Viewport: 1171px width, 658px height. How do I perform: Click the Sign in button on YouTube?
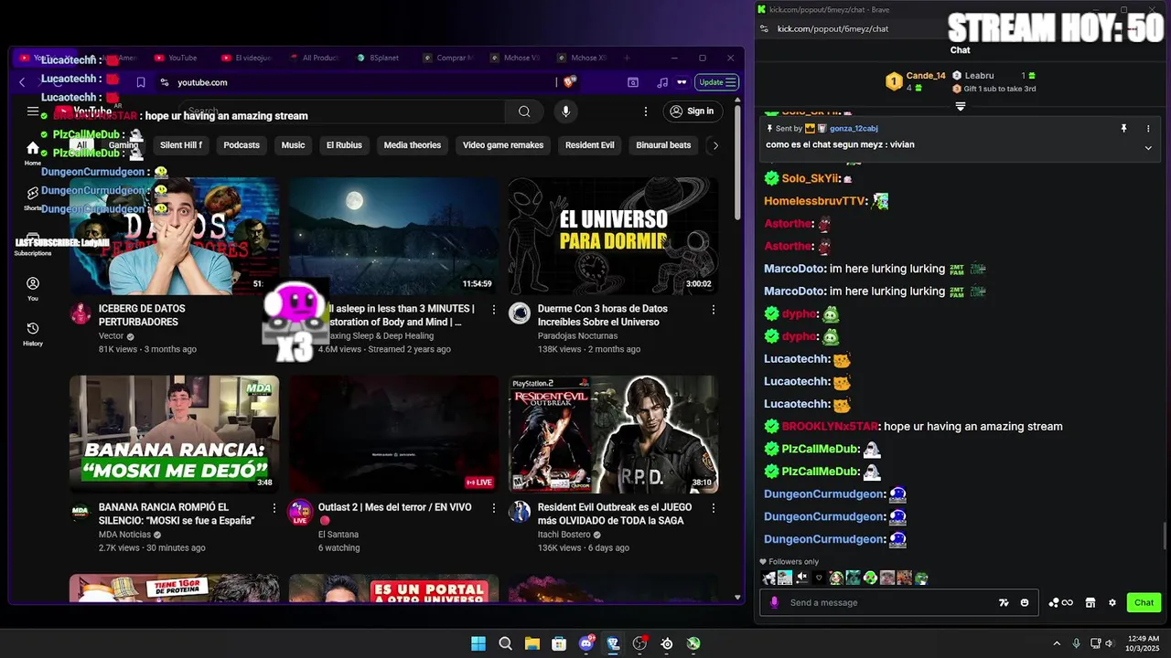pyautogui.click(x=693, y=111)
